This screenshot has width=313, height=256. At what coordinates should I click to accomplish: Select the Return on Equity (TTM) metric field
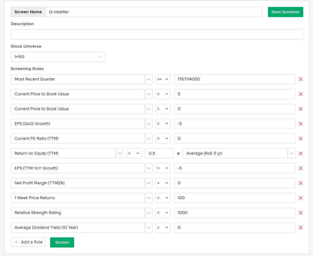click(63, 153)
